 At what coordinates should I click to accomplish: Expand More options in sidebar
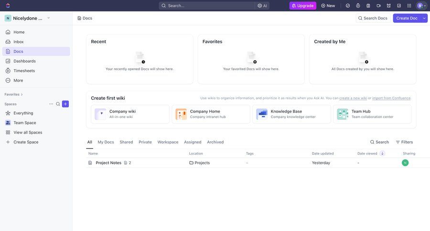click(x=36, y=80)
